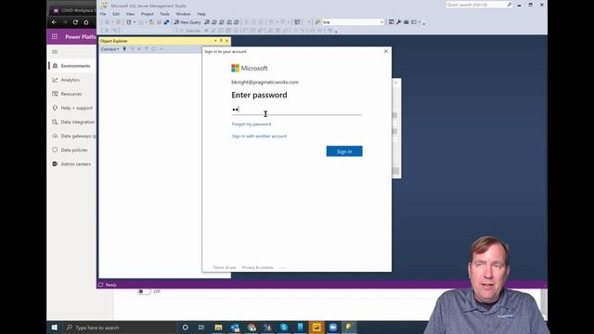Open the Terms of use link
Image resolution: width=594 pixels, height=334 pixels.
225,268
